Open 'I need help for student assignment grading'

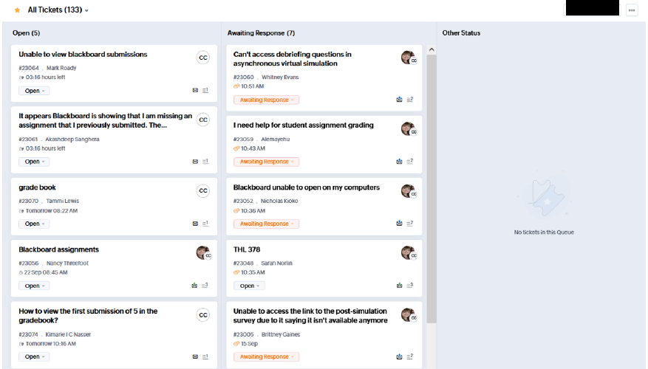coord(303,125)
